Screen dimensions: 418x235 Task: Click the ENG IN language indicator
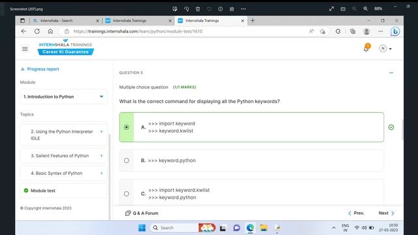[346, 228]
